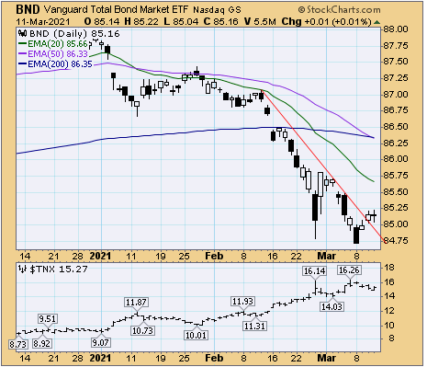
Task: Click the 8.73 trough label on $TNX
Action: point(18,345)
